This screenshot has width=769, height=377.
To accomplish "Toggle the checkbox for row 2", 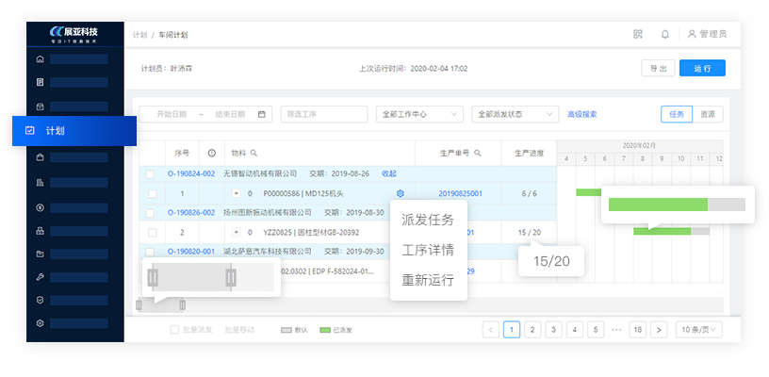I will pos(153,233).
